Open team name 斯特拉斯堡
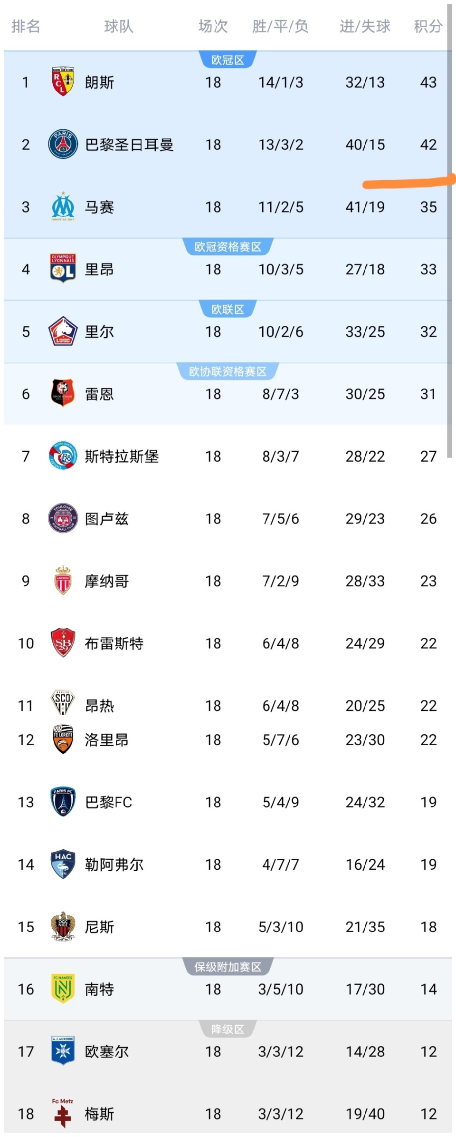 click(x=122, y=457)
